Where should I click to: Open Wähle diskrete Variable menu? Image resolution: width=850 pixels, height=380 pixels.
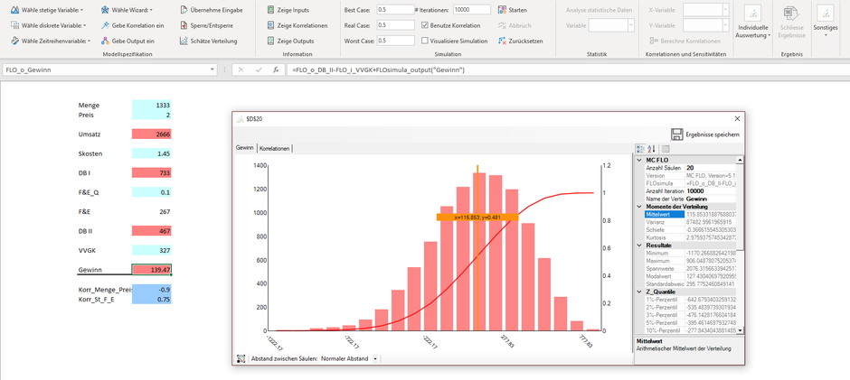pyautogui.click(x=49, y=25)
